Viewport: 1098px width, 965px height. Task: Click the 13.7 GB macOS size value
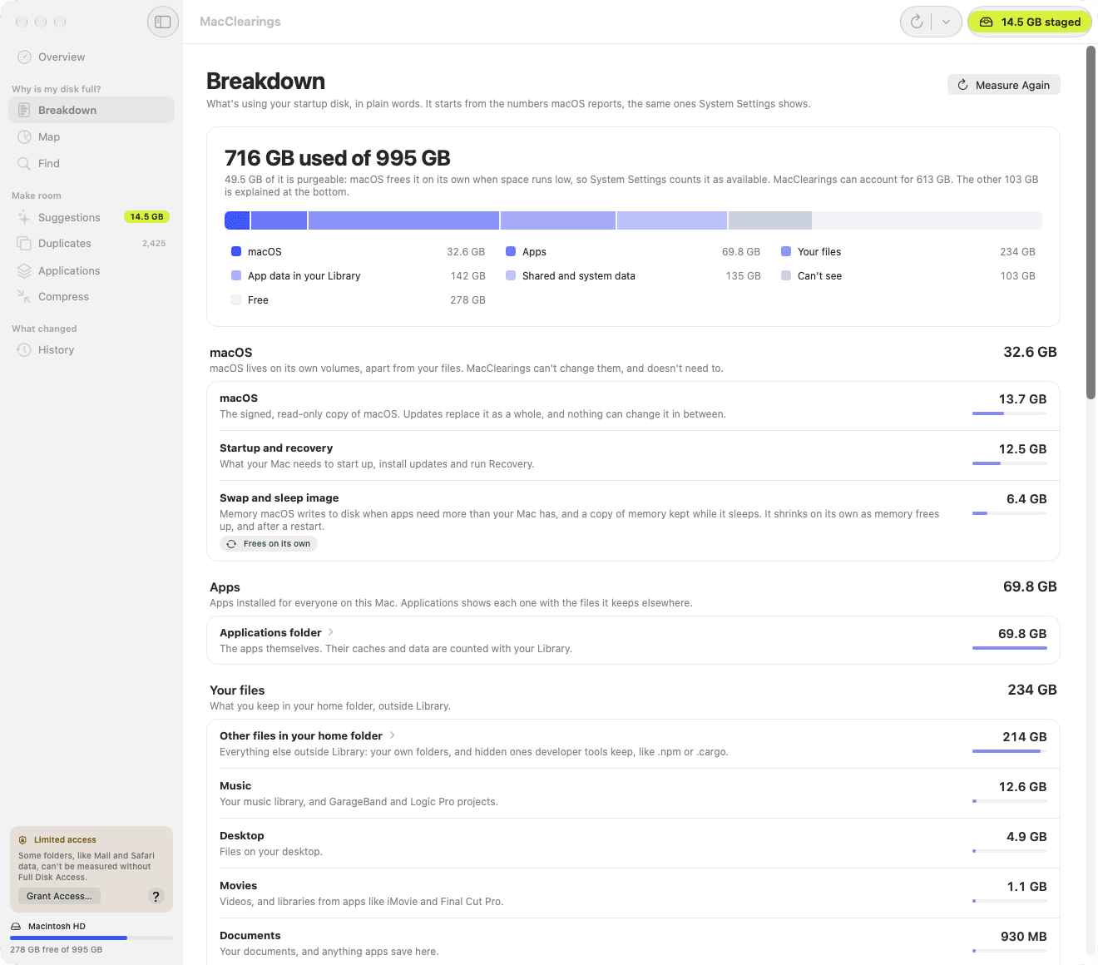pos(1022,399)
